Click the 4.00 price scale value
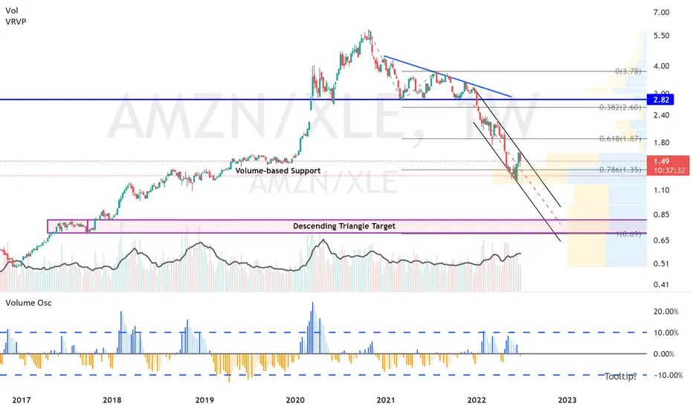The width and height of the screenshot is (693, 409). coord(661,66)
